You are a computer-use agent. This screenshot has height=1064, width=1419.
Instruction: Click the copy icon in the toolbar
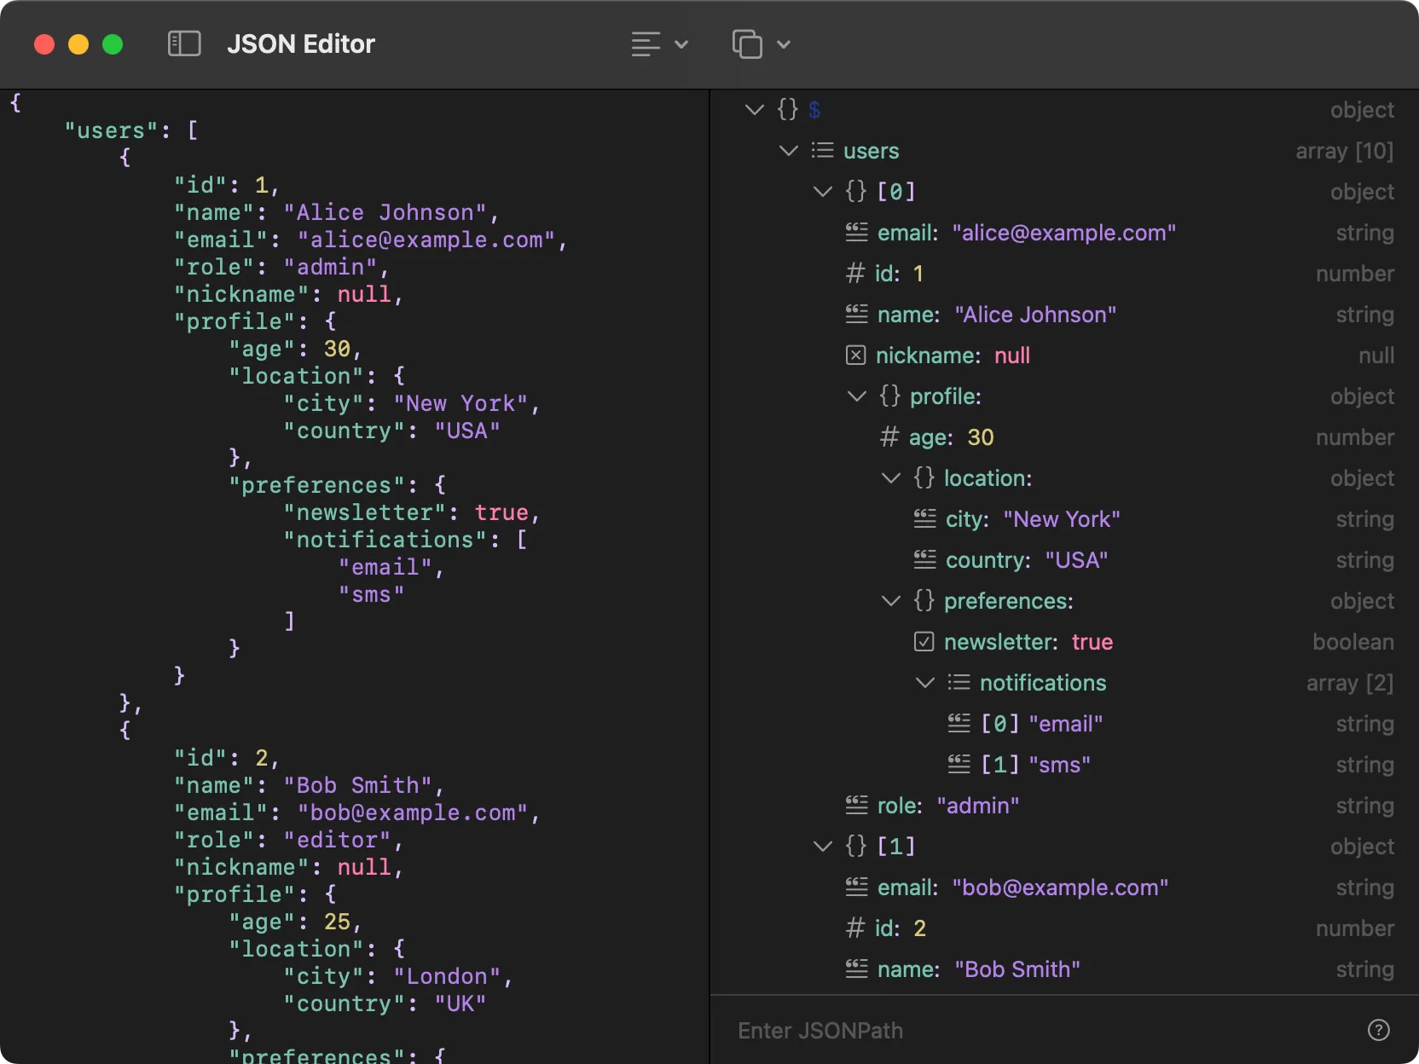pyautogui.click(x=746, y=43)
